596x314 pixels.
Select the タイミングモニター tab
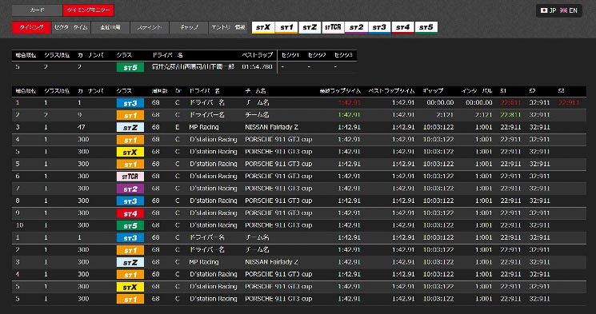pos(88,10)
